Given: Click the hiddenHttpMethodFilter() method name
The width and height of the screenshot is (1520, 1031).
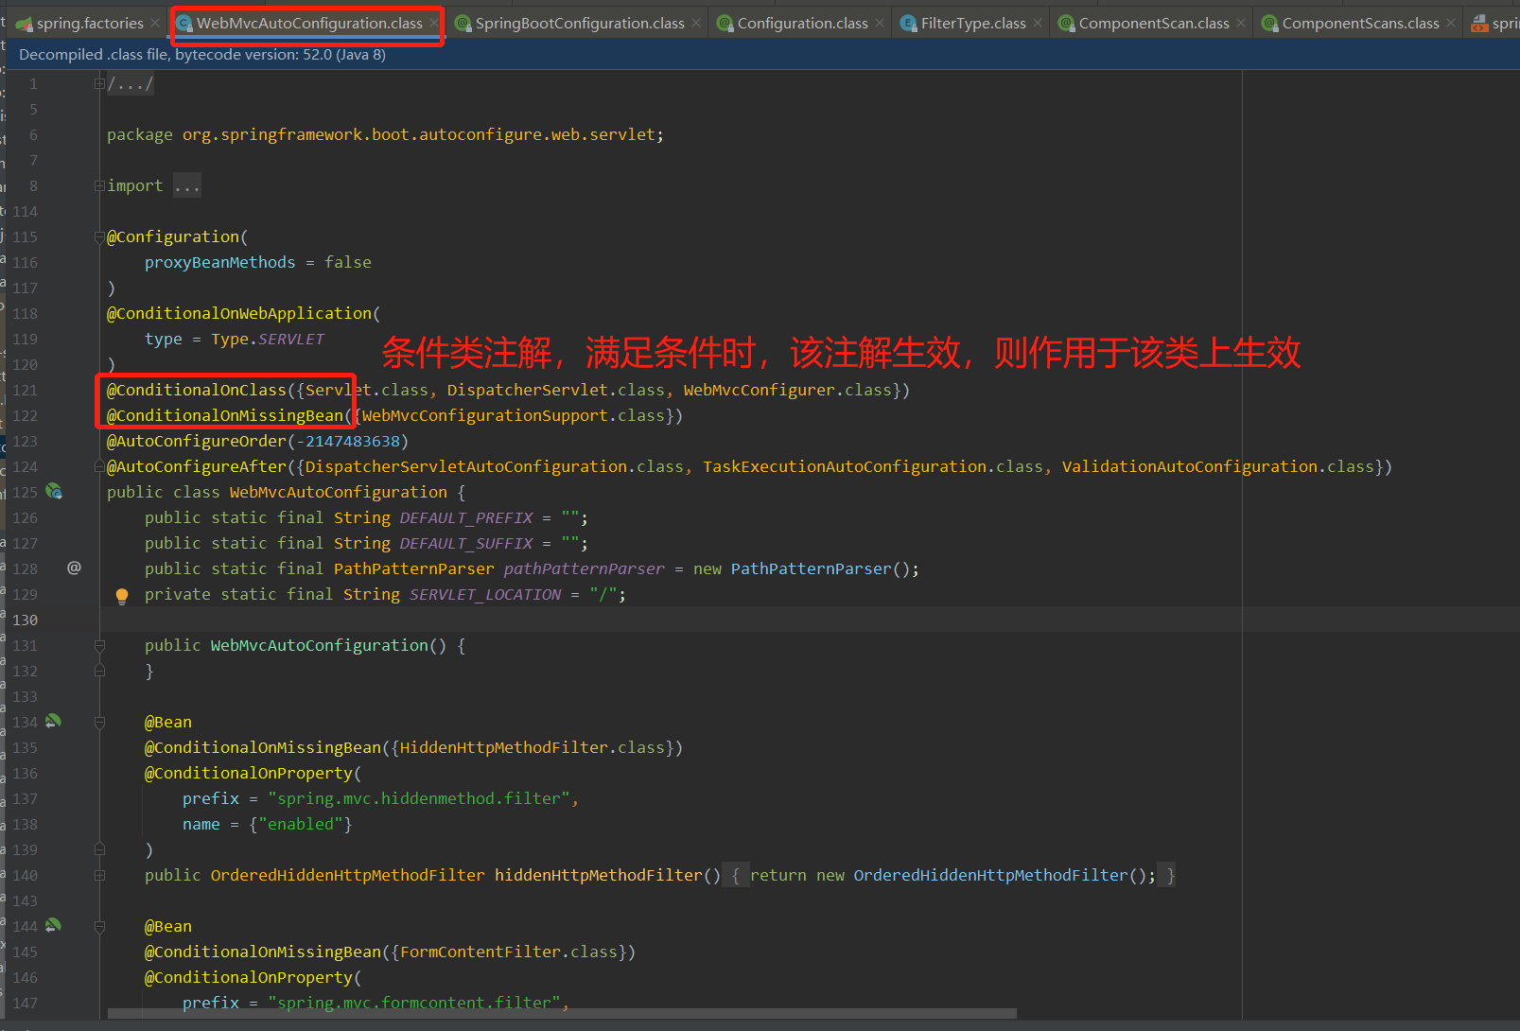Looking at the screenshot, I should pos(599,875).
